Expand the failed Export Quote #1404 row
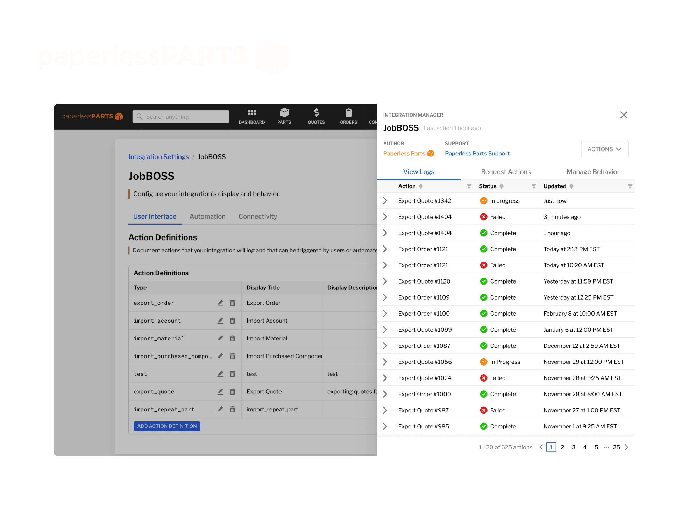 385,217
